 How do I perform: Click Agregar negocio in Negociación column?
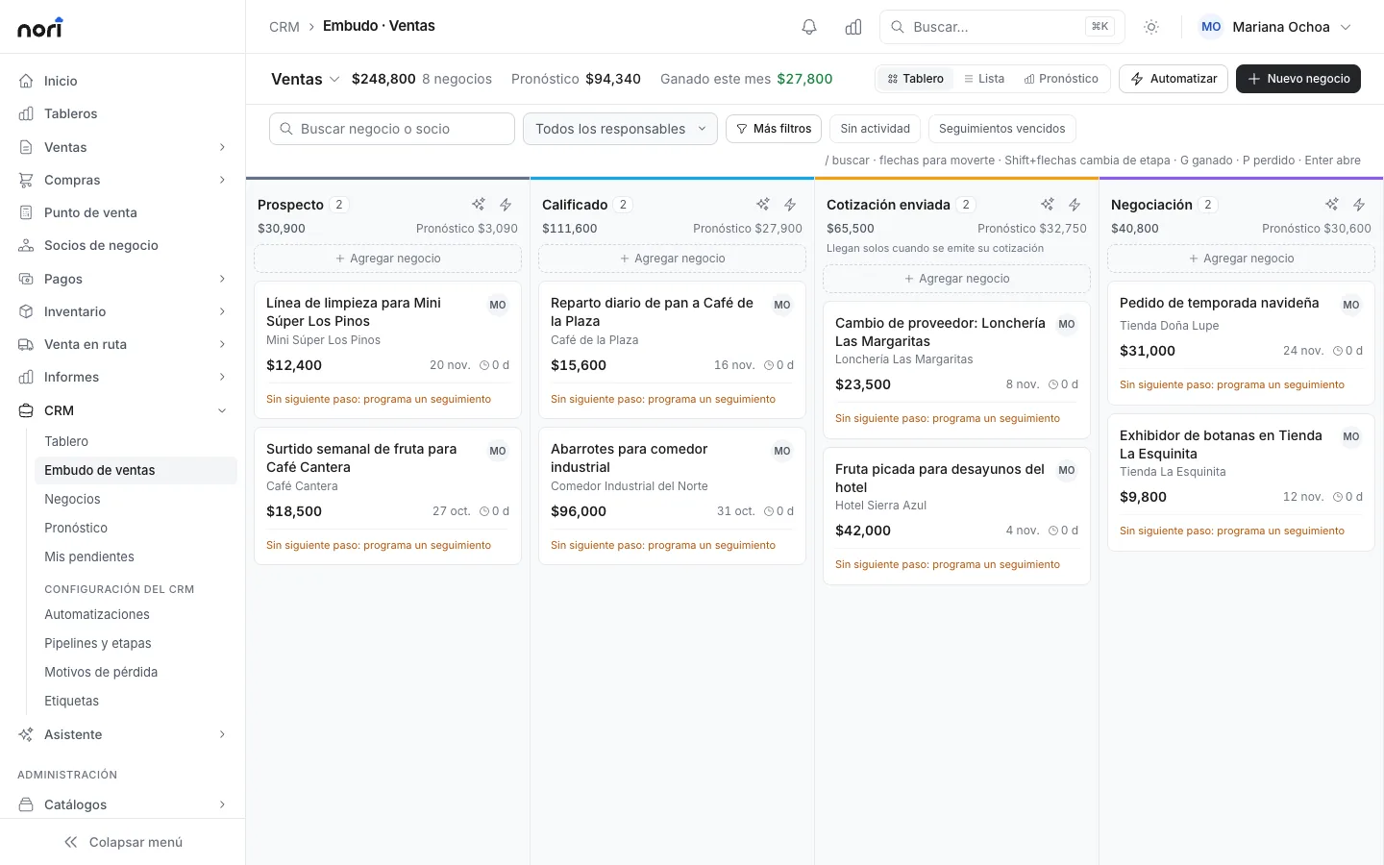coord(1242,259)
